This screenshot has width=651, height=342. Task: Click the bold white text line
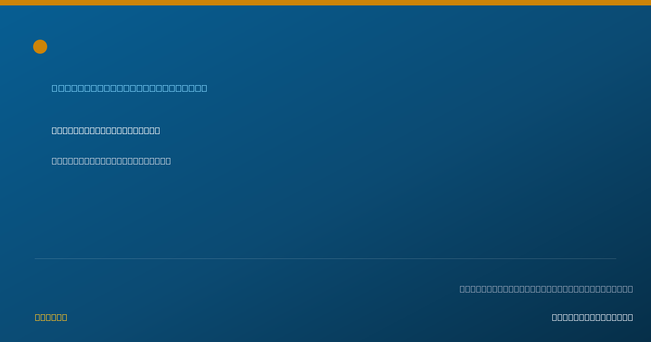[106, 130]
